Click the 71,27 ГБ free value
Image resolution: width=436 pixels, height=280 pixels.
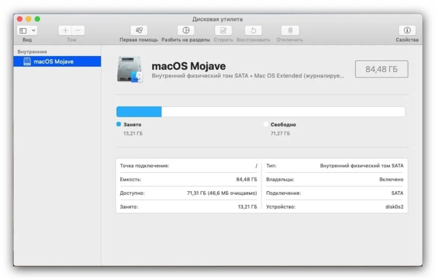280,133
